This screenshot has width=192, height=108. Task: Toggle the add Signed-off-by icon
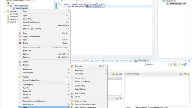point(184,74)
